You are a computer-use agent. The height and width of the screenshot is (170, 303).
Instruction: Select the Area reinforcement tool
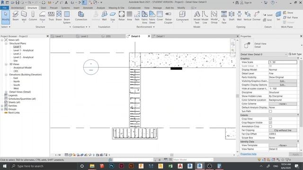(x=129, y=16)
